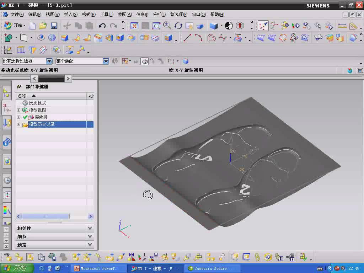Screen dimensions: 364x273
Task: Open the Internet Explorer globe sidebar tab
Action: pos(7,161)
